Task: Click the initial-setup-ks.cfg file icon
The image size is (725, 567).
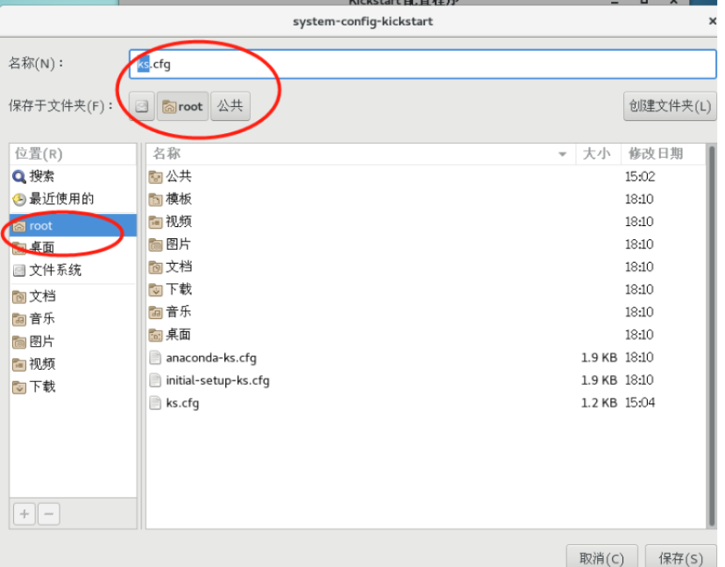Action: point(155,380)
